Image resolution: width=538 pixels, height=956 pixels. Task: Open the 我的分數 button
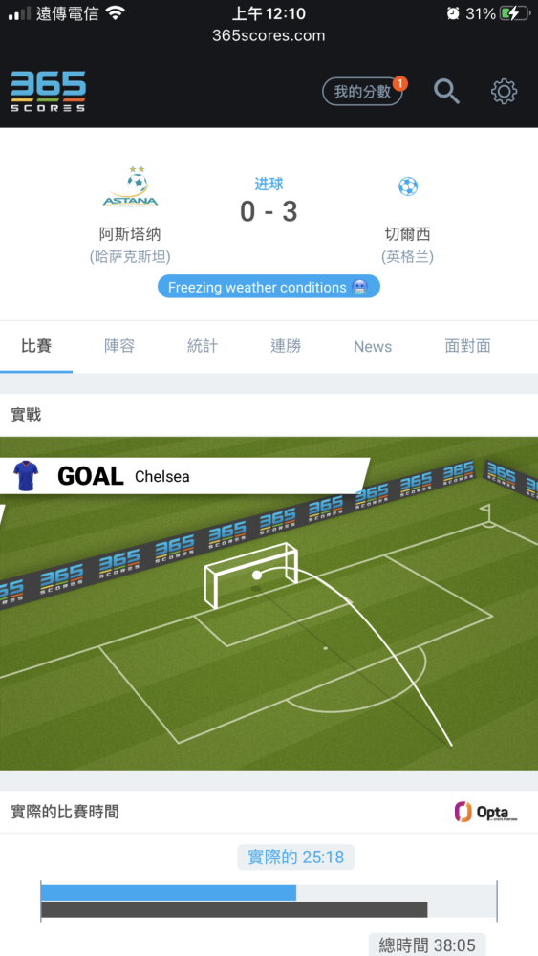(x=362, y=92)
